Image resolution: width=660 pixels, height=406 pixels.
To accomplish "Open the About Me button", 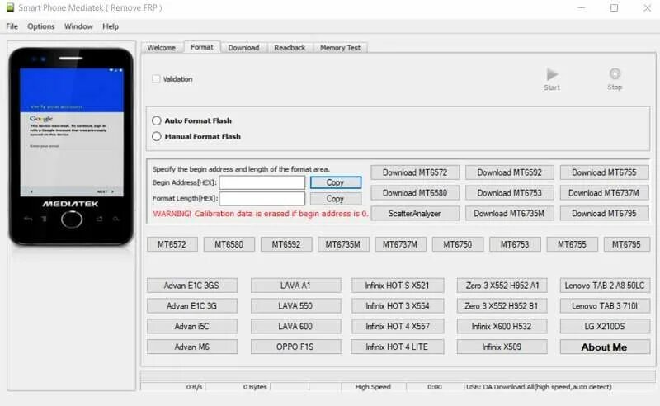I will click(605, 347).
